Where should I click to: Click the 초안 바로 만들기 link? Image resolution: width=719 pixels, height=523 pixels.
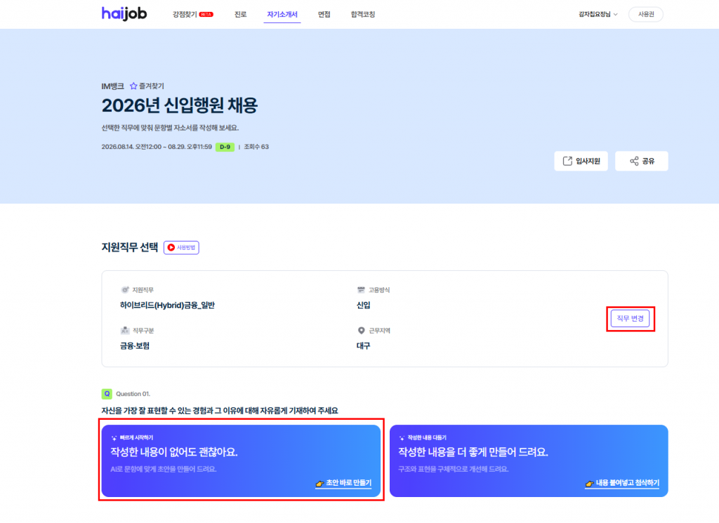point(343,483)
